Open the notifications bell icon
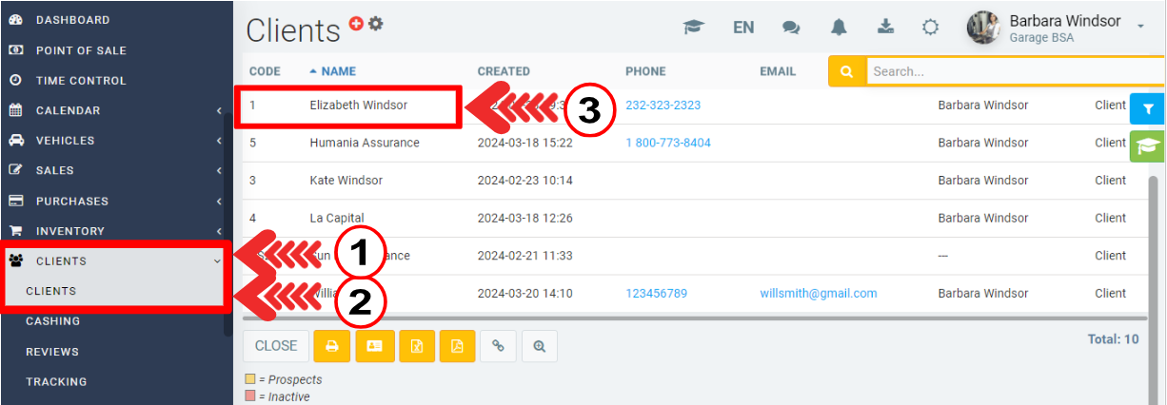This screenshot has width=1167, height=405. (839, 28)
